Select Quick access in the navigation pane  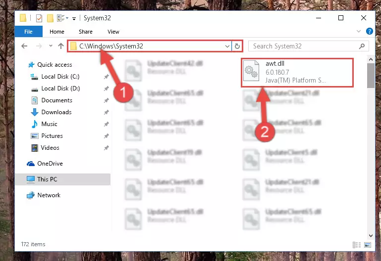pos(54,65)
